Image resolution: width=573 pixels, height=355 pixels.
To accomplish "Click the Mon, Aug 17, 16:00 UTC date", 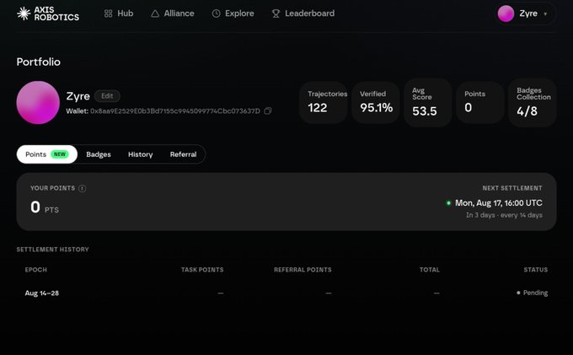I will [x=499, y=203].
